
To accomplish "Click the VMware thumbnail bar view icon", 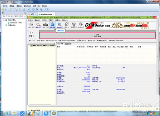I will [33, 9].
